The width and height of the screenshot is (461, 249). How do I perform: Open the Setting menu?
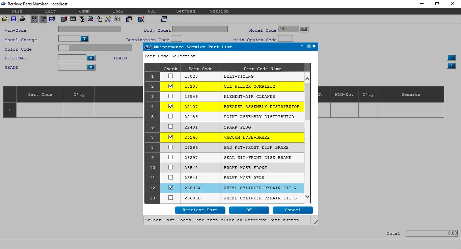tap(185, 11)
